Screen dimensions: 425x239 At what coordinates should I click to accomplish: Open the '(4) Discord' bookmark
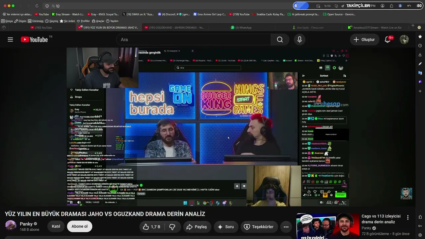coord(174,14)
